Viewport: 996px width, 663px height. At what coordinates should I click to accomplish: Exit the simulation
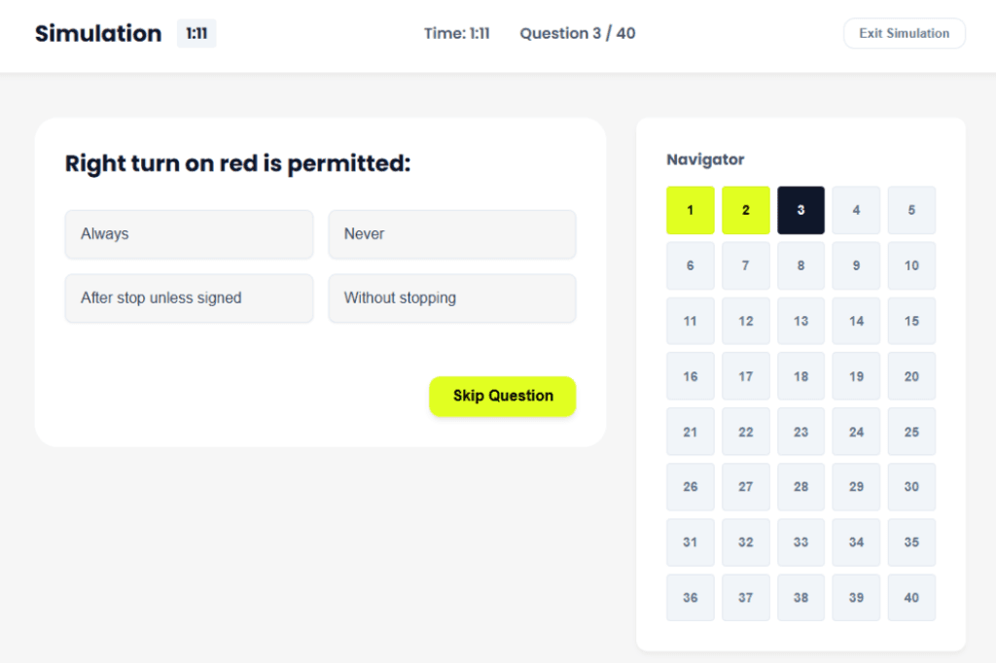[x=904, y=33]
